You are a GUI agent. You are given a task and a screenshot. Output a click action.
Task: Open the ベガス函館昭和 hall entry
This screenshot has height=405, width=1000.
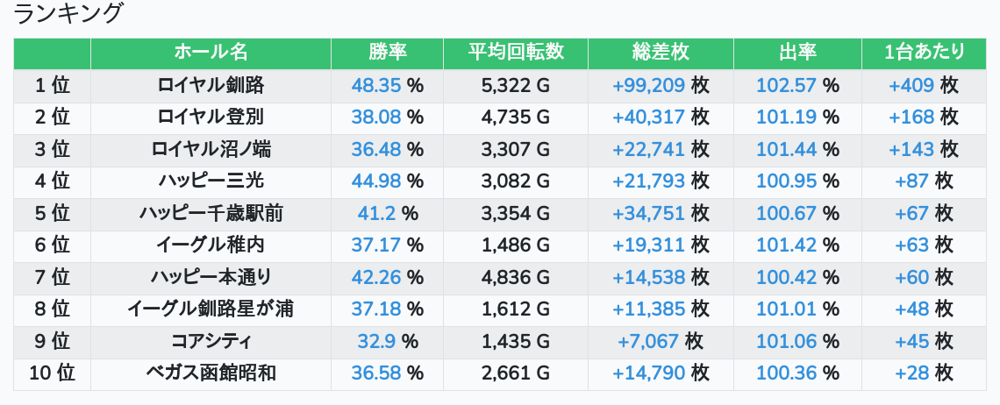211,373
